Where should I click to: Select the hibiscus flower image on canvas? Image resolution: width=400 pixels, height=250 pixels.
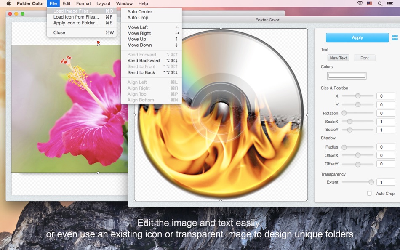point(69,109)
